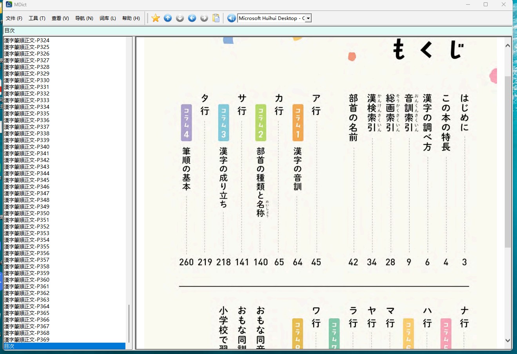
Task: Go back with the blue left arrow
Action: (x=192, y=18)
